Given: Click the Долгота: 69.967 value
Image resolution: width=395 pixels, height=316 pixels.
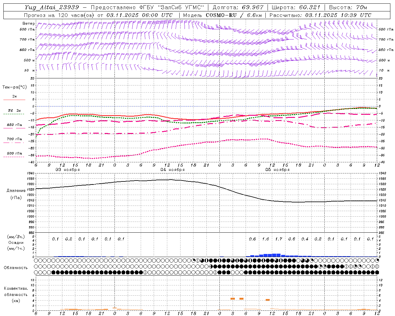Looking at the screenshot, I should [x=238, y=7].
